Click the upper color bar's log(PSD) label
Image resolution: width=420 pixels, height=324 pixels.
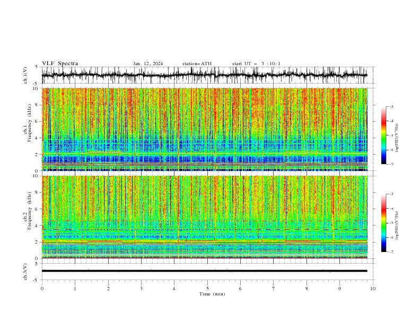click(397, 138)
